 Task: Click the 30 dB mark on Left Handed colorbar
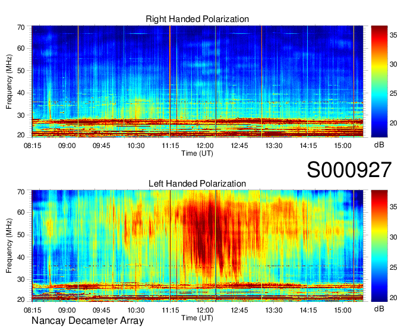tap(393, 237)
